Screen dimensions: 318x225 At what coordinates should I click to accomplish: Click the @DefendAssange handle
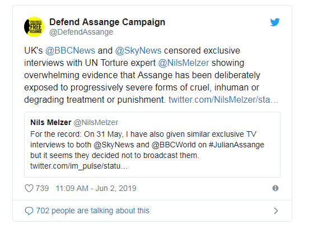(x=81, y=32)
